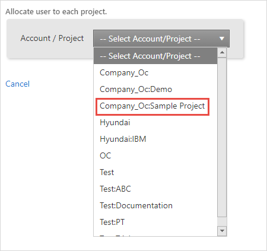
Task: Click the scrollbar down arrow
Action: [x=222, y=231]
